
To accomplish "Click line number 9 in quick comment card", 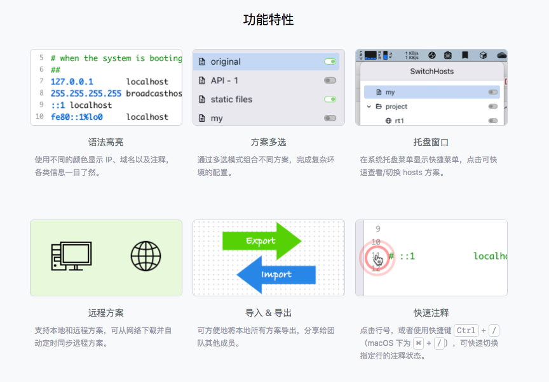I will (378, 228).
